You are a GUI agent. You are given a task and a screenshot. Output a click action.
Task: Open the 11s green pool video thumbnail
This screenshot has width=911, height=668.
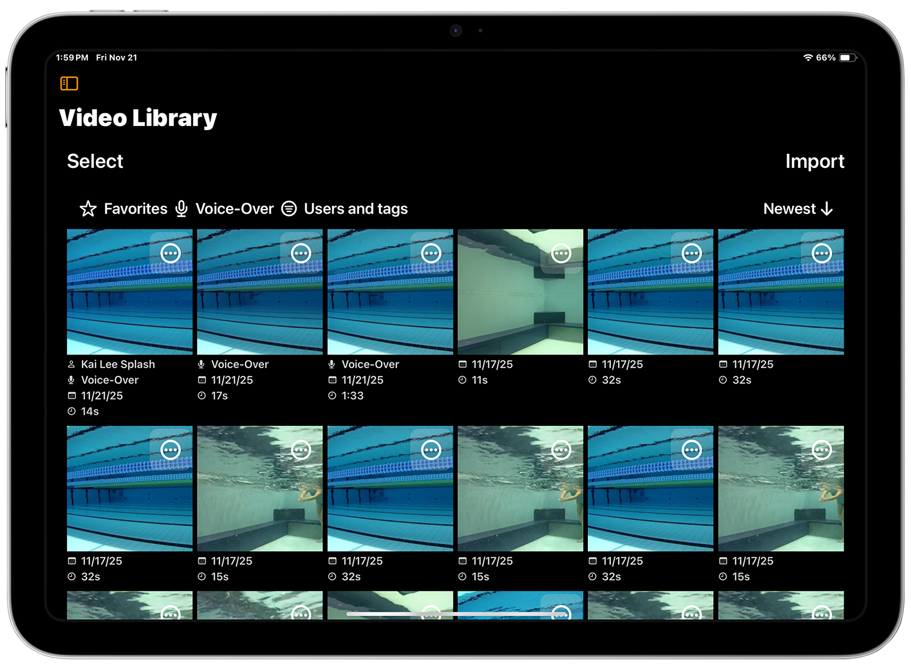(x=520, y=292)
